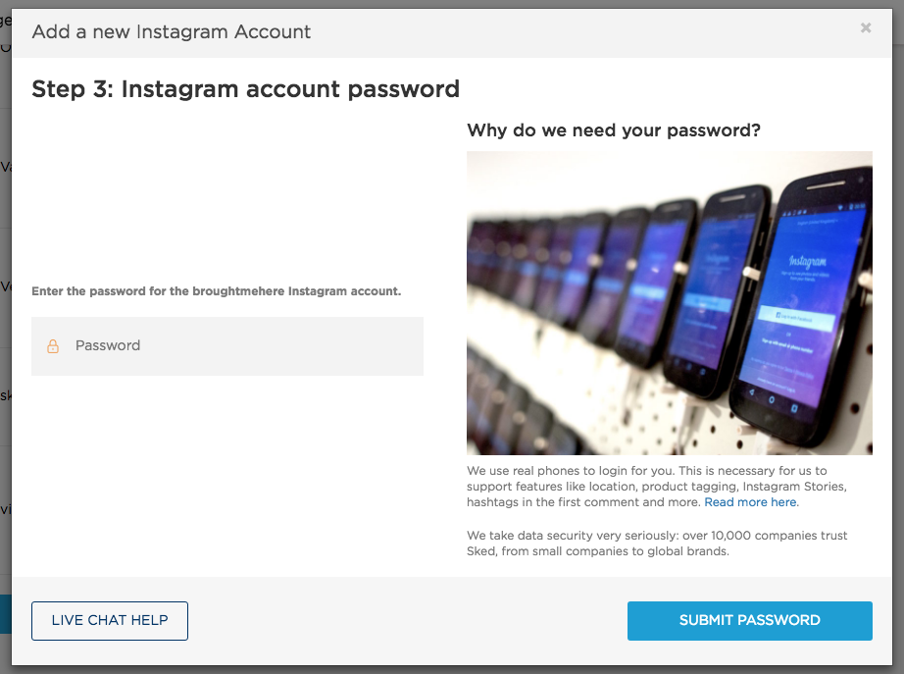This screenshot has height=674, width=904.
Task: Click front phone's recent apps square icon
Action: [794, 408]
